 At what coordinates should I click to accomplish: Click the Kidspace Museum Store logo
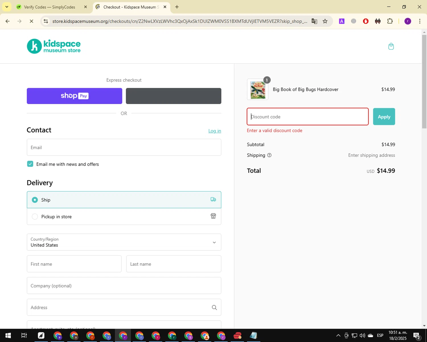(x=54, y=46)
